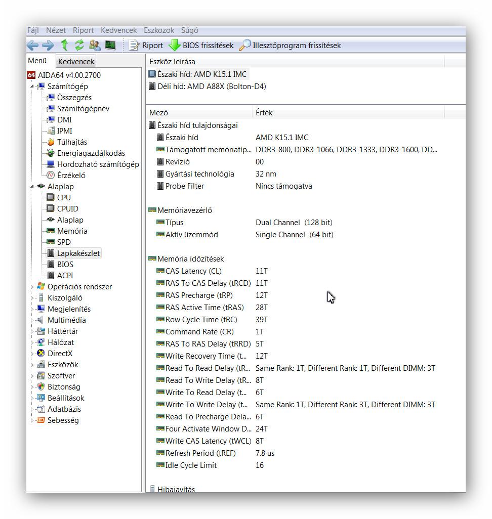The width and height of the screenshot is (492, 519).
Task: Click the Eszközök tree icon
Action: point(41,365)
